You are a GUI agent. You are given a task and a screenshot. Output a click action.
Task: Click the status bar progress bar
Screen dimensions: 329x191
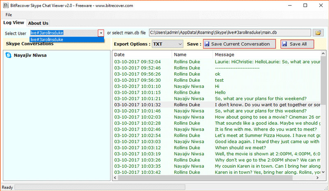pos(100,187)
